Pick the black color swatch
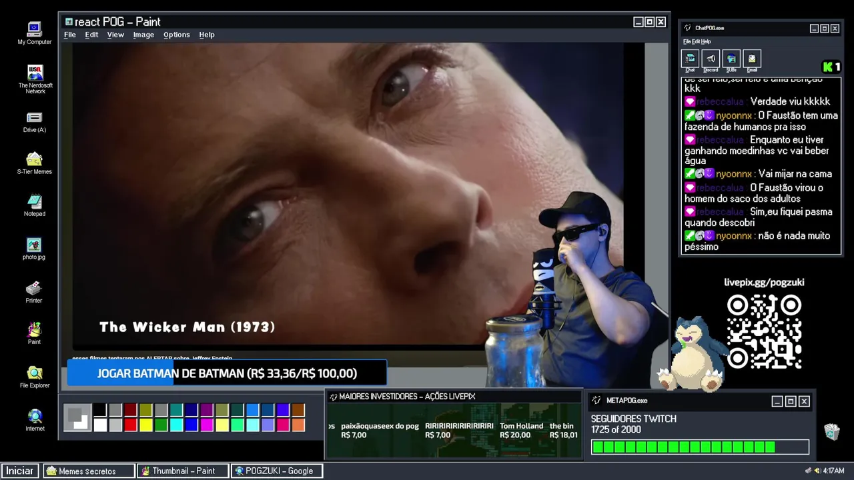 point(100,410)
